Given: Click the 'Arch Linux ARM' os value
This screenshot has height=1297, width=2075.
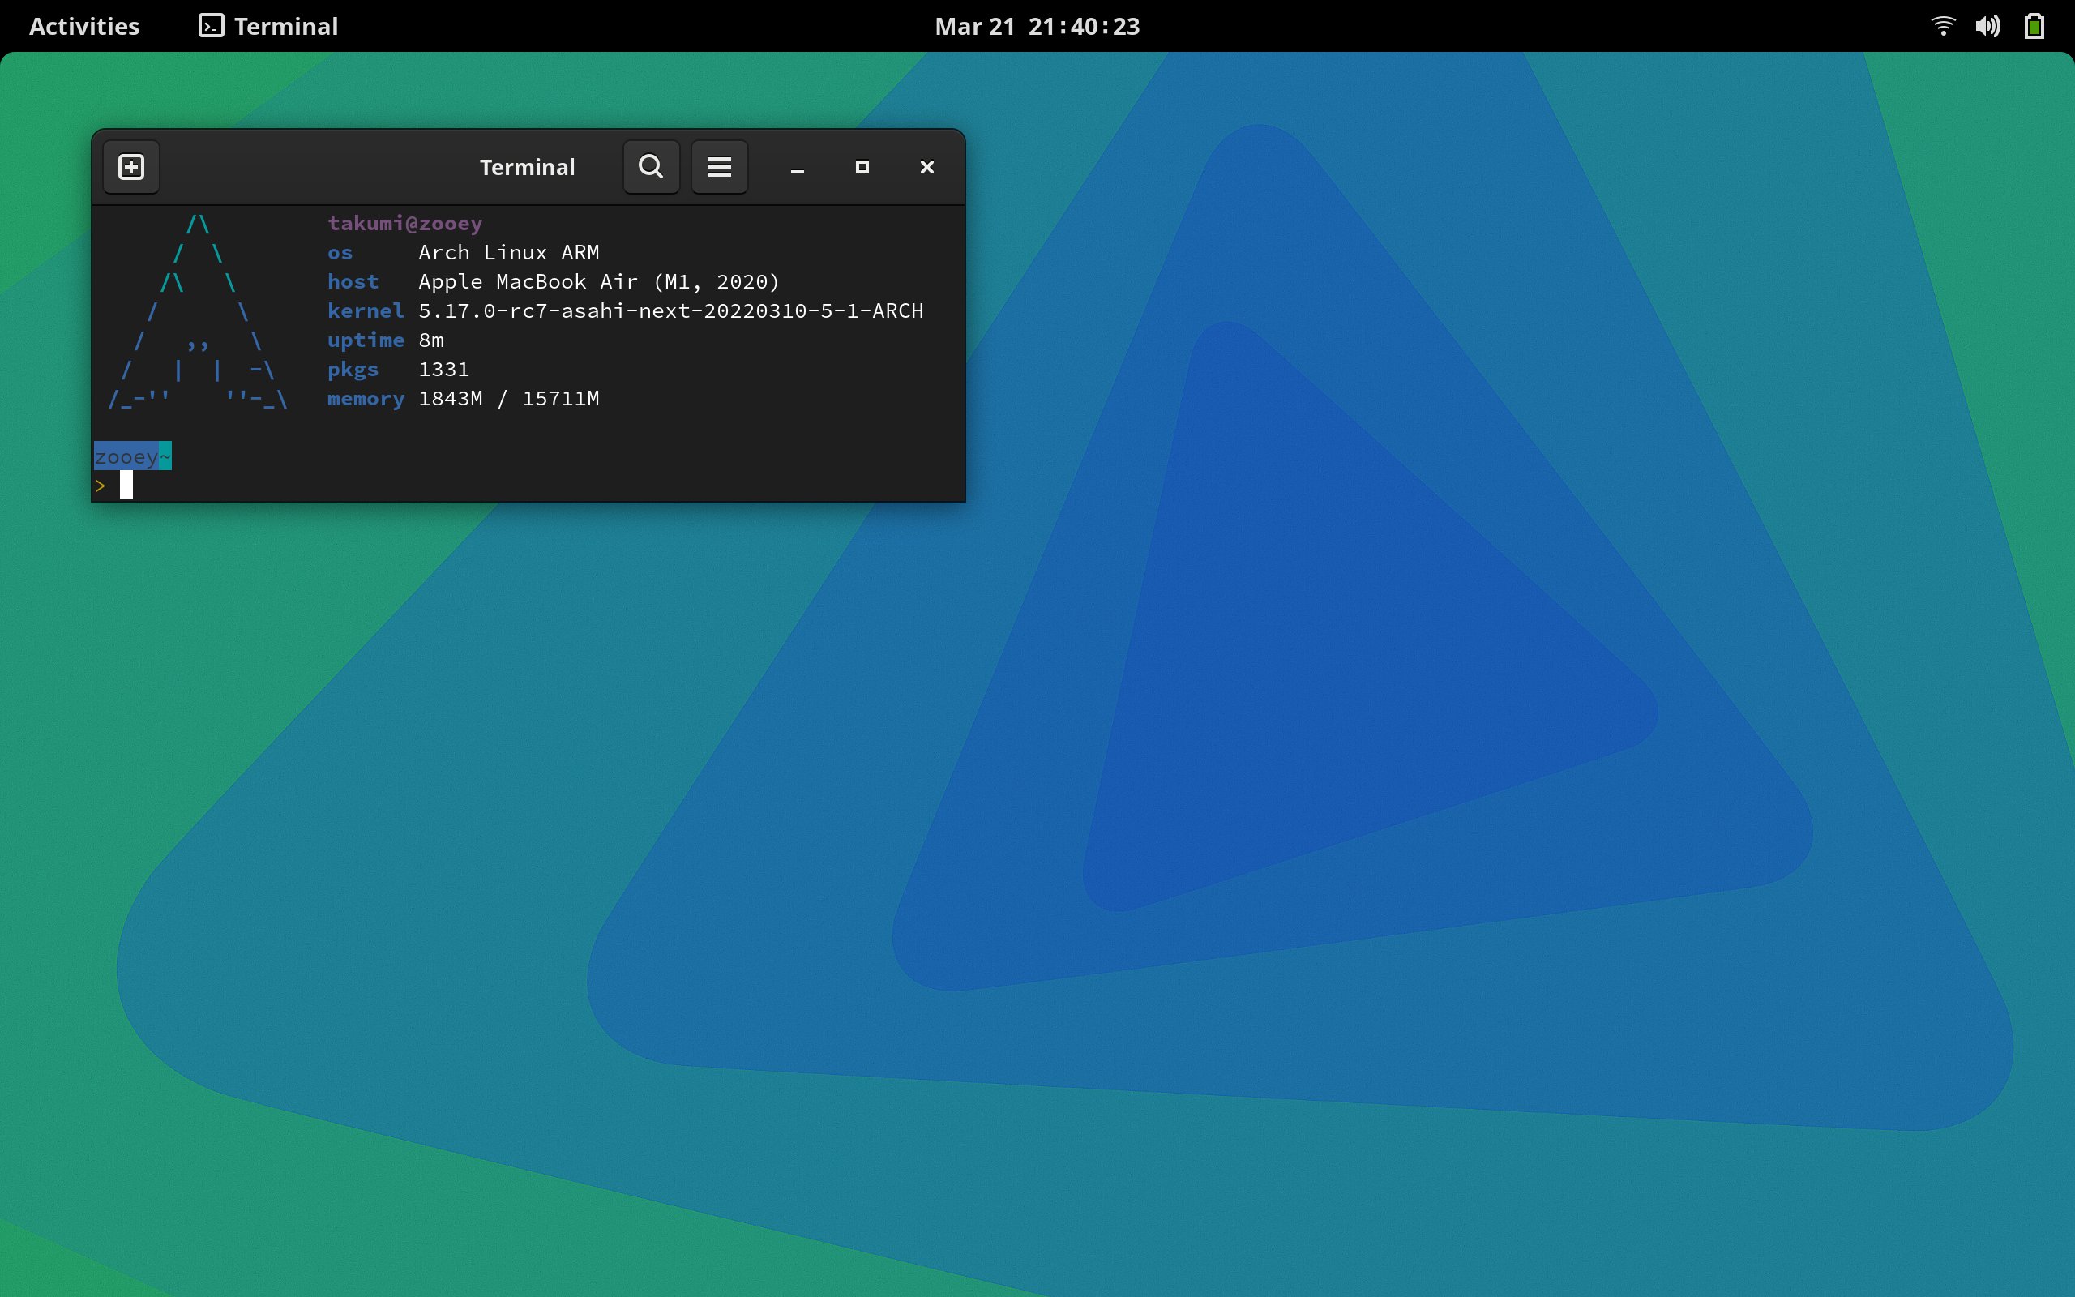Looking at the screenshot, I should [x=509, y=253].
